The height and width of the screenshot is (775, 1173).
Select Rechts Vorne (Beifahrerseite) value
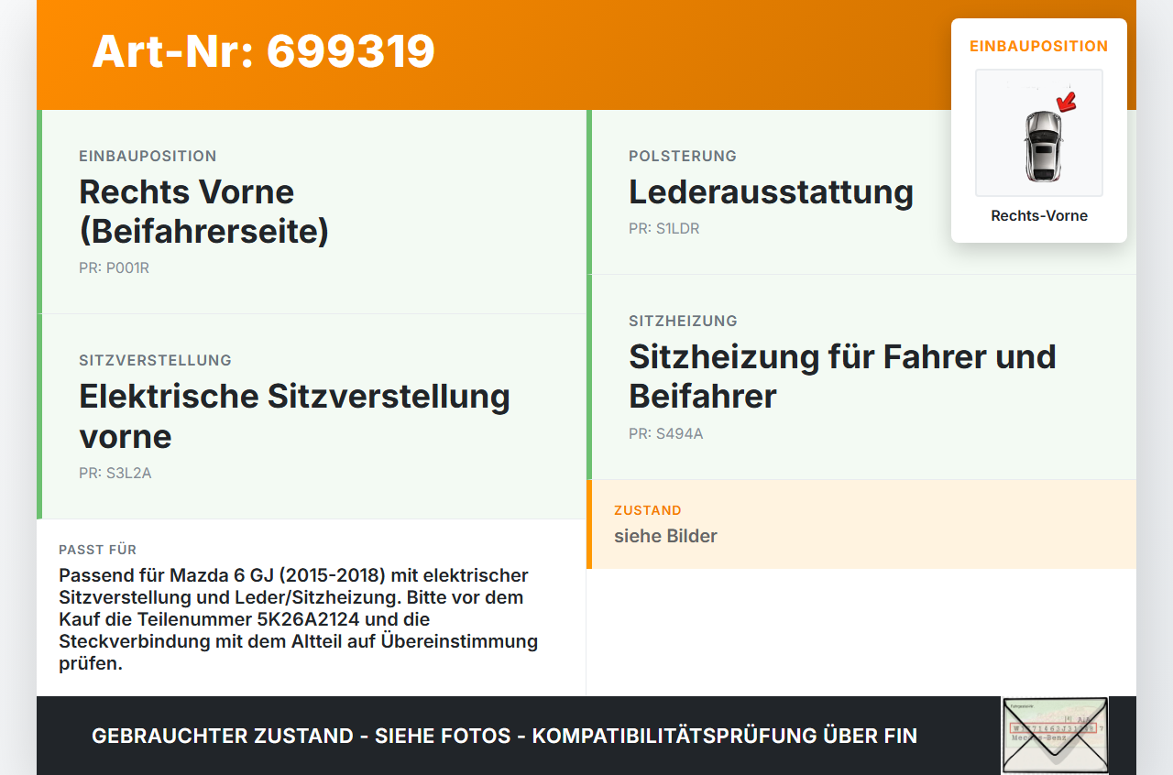(204, 212)
